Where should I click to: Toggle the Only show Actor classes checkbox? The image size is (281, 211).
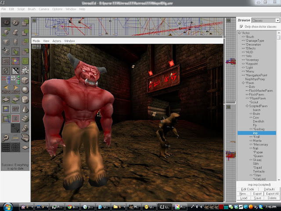tap(241, 26)
